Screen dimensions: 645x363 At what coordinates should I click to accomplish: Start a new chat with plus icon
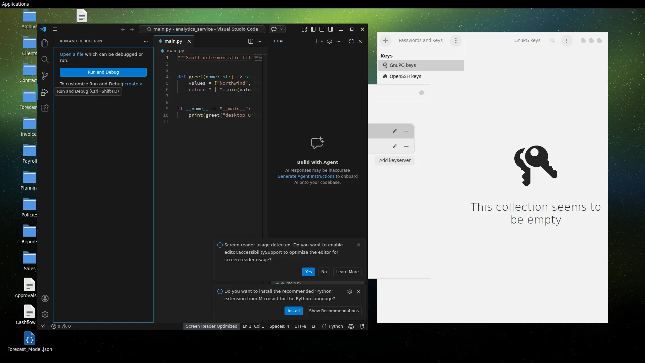316,41
